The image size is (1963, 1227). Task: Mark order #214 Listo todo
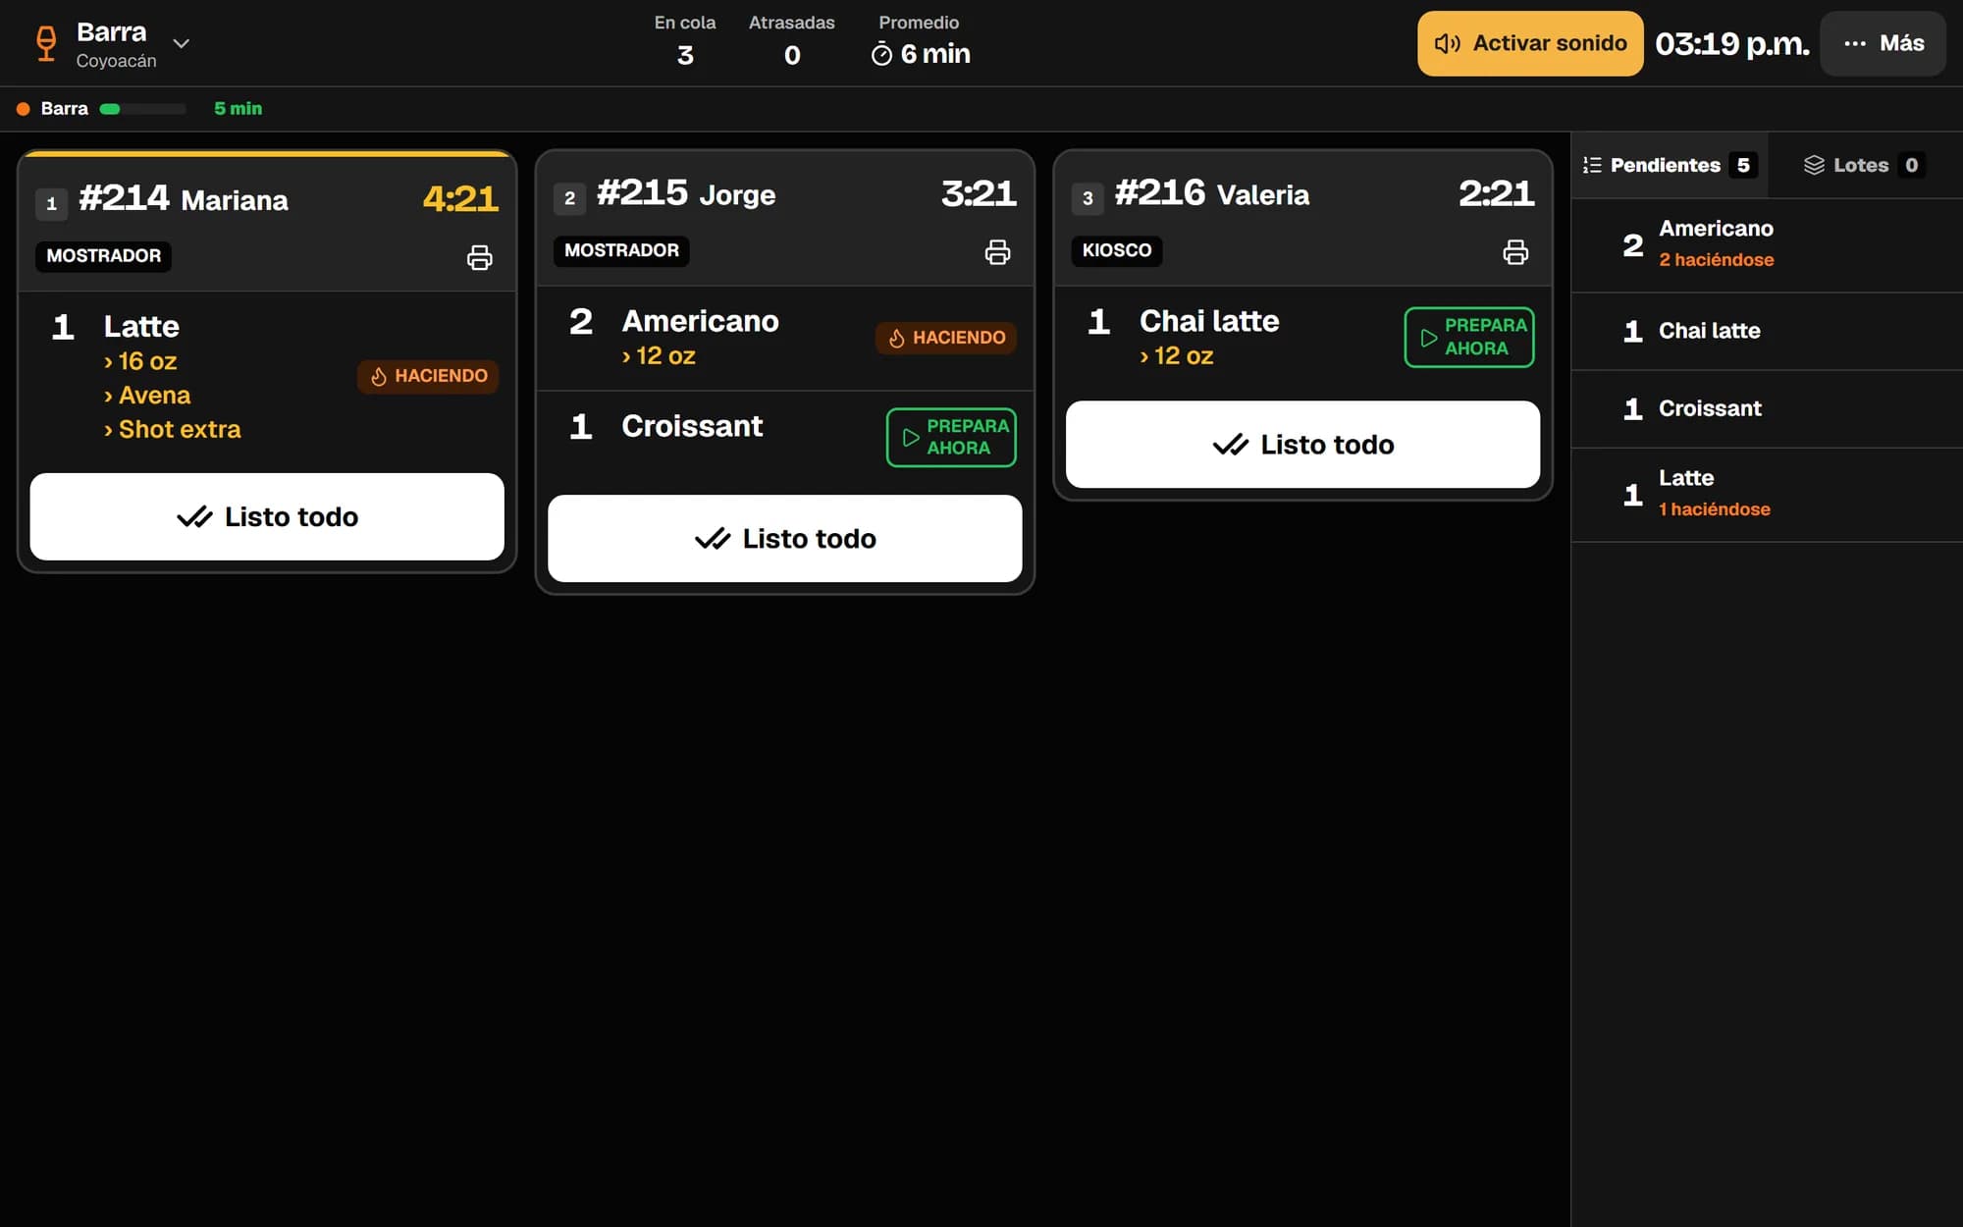[x=267, y=516]
